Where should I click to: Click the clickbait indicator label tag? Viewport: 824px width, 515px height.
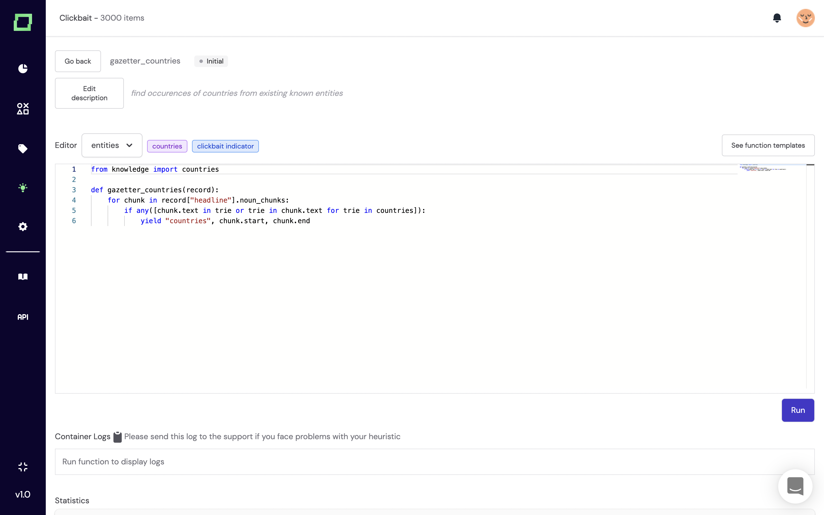point(225,146)
